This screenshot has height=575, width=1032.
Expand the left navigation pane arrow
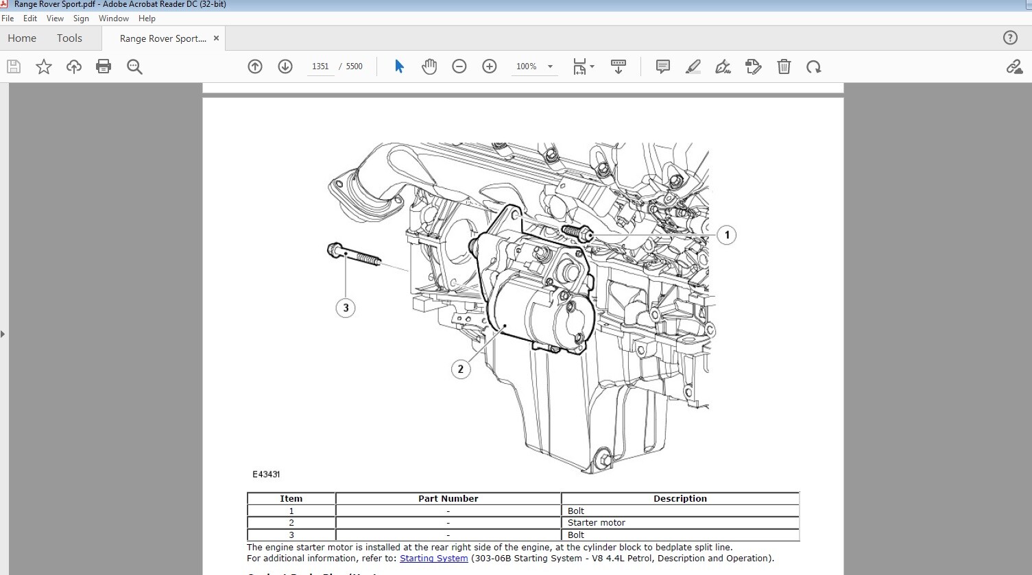[3, 334]
